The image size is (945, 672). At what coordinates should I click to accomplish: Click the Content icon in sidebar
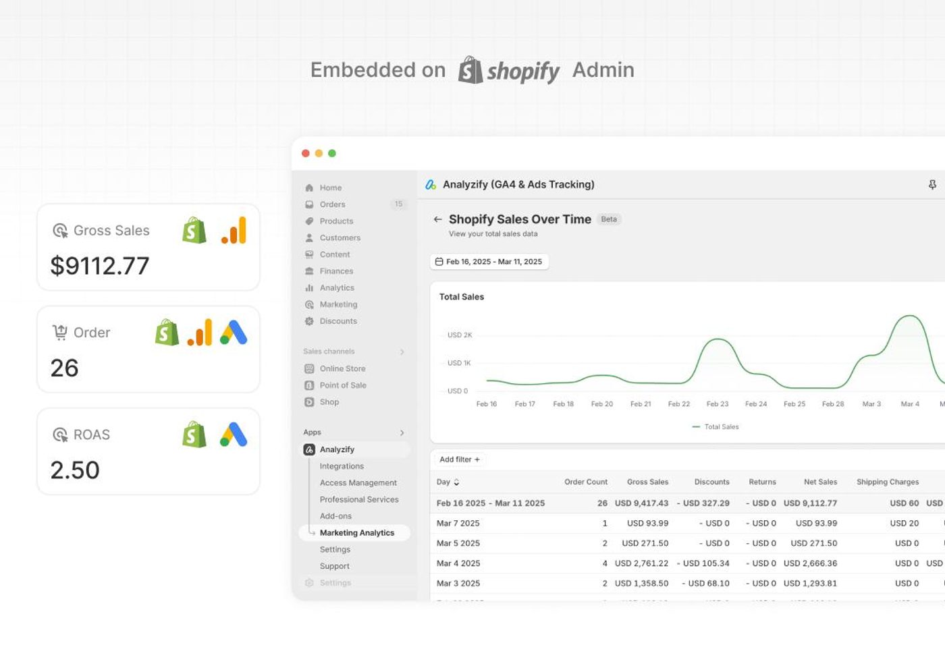[x=309, y=254]
